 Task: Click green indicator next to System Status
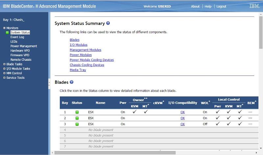click(x=7, y=33)
